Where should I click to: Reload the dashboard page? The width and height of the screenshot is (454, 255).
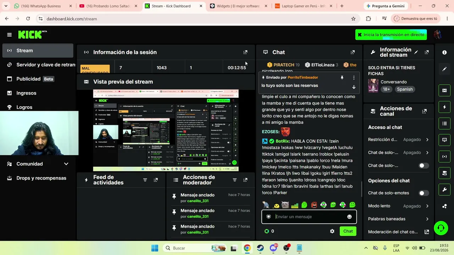pos(28,19)
